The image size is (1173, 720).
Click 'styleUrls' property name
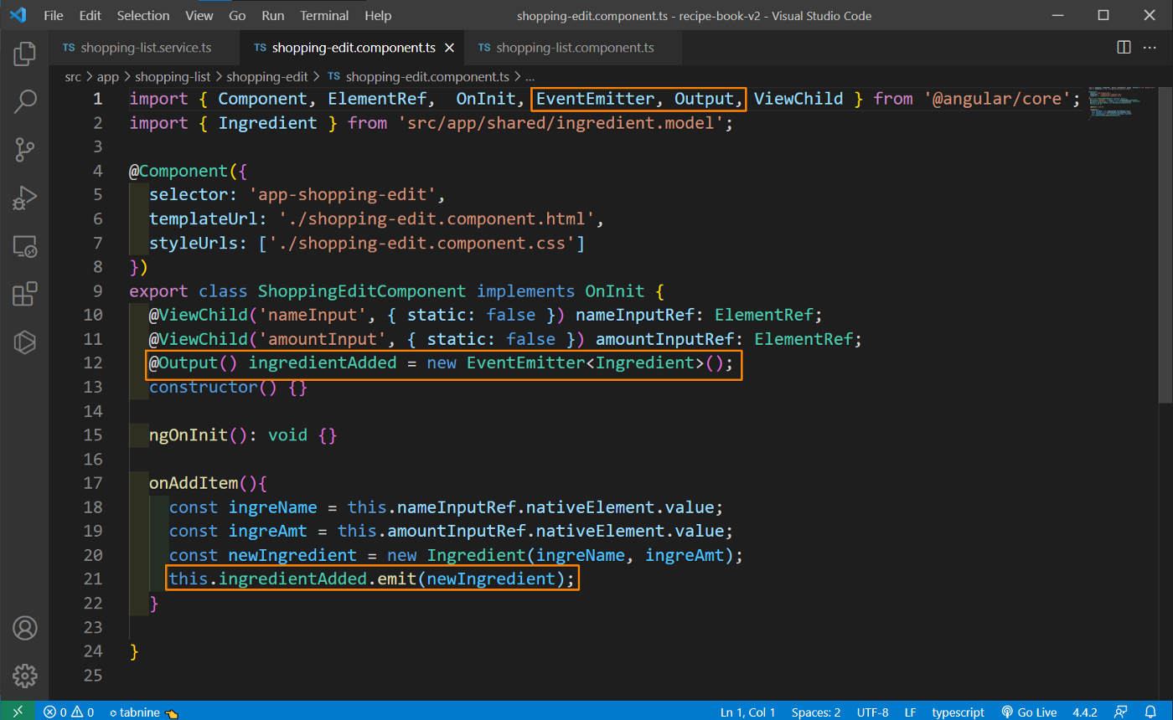[x=194, y=244]
